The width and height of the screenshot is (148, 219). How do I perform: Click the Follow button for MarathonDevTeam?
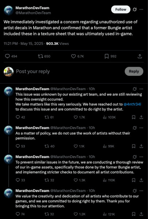point(121,9)
